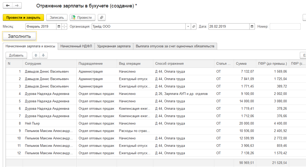Switch to the Начисленный НДФЛ tab
The width and height of the screenshot is (306, 167).
point(76,46)
